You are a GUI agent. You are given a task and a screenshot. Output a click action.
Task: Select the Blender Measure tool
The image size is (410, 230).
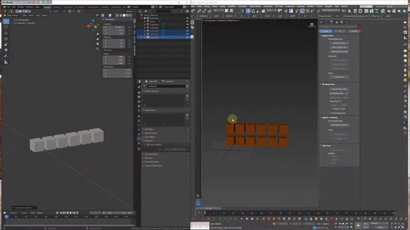[x=6, y=62]
